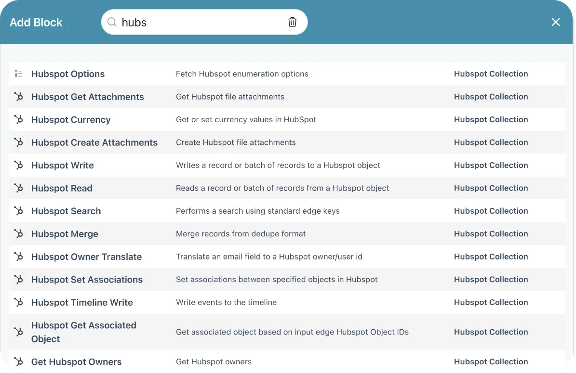Click the HubSpot icon beside Hubspot Timeline Write
The height and width of the screenshot is (373, 576).
coord(18,302)
